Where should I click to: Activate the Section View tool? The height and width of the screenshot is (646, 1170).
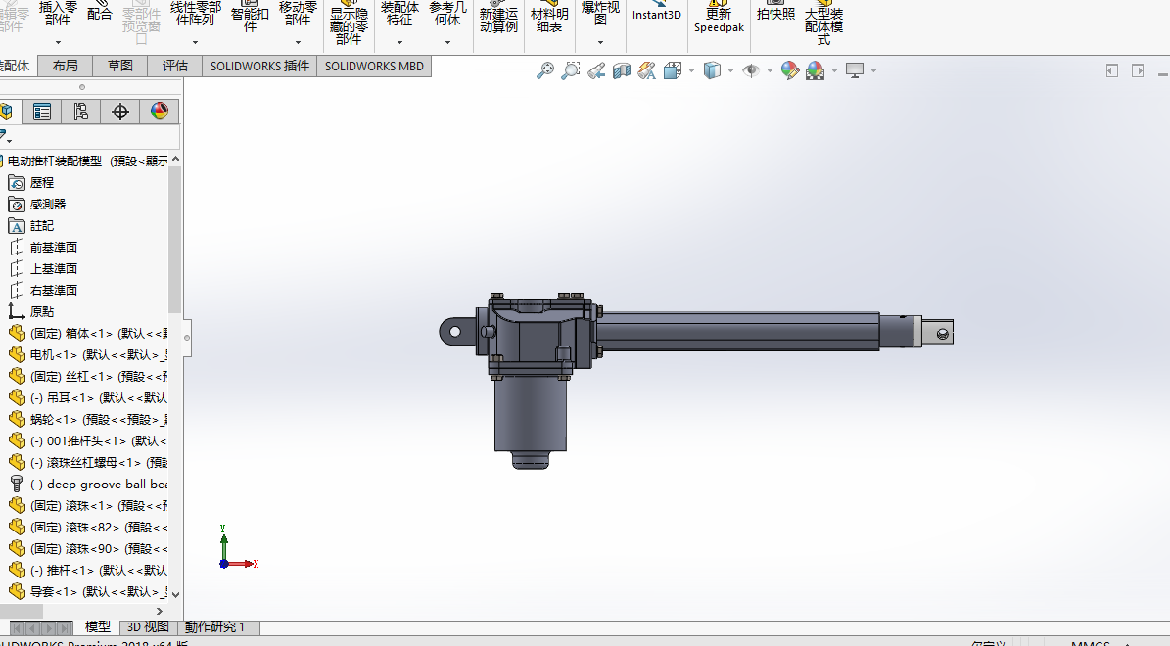click(621, 70)
